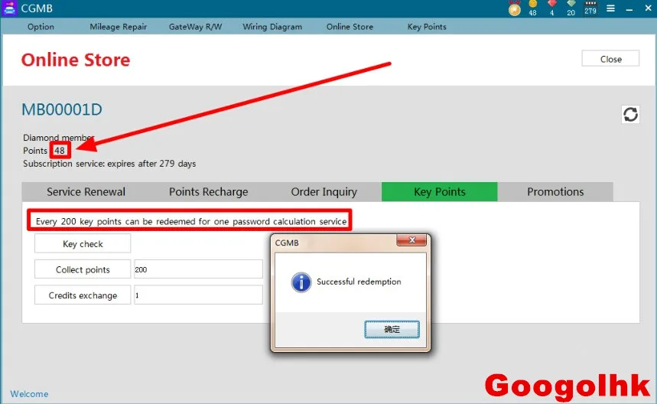Click the gold coin points icon showing 48

click(532, 8)
